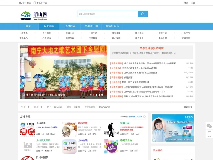Open the floating WeChat side icon
The image size is (213, 160).
point(209,126)
